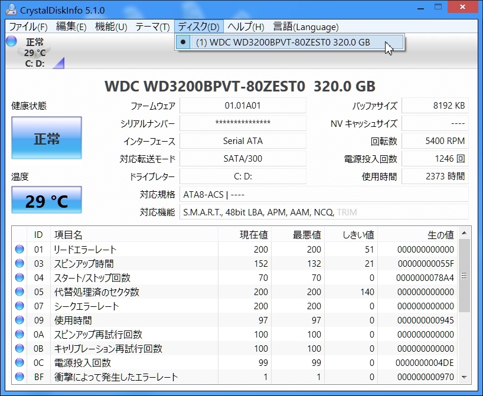Click the status orb for 代替処理済のセクタ数 row
Screen dimensions: 483x396
click(x=19, y=292)
